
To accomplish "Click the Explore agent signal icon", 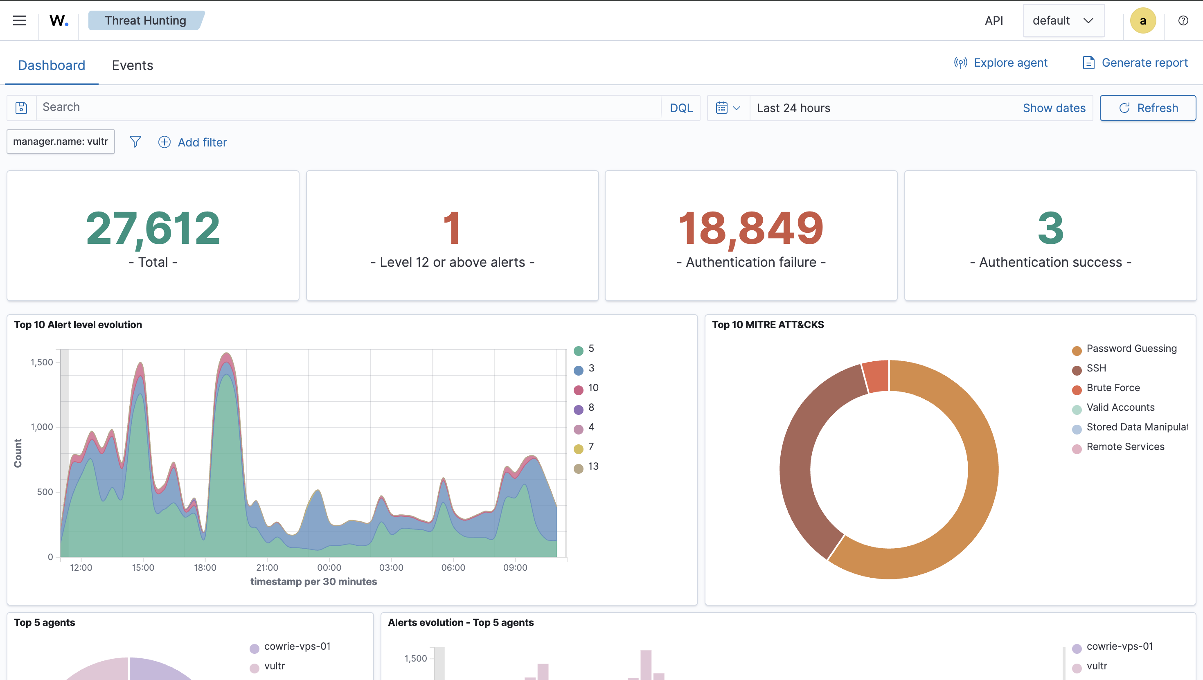I will [x=960, y=63].
